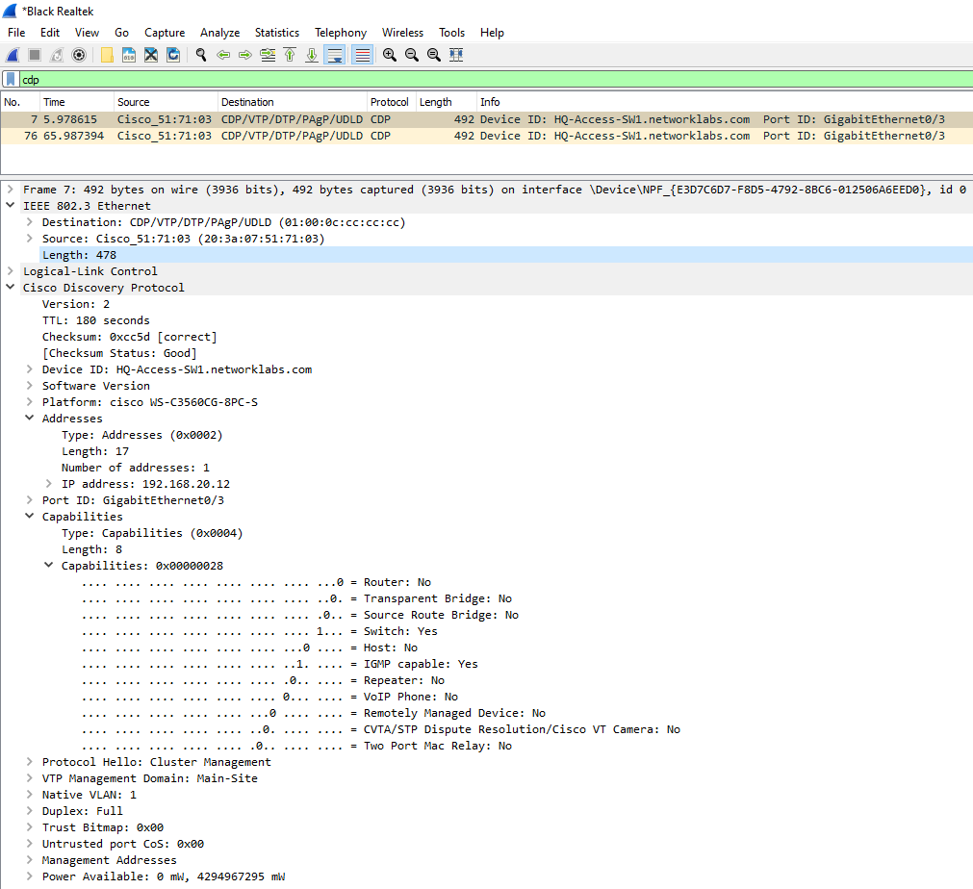Expand the Source Cisco_51:71:03 node
This screenshot has width=973, height=889.
(29, 238)
